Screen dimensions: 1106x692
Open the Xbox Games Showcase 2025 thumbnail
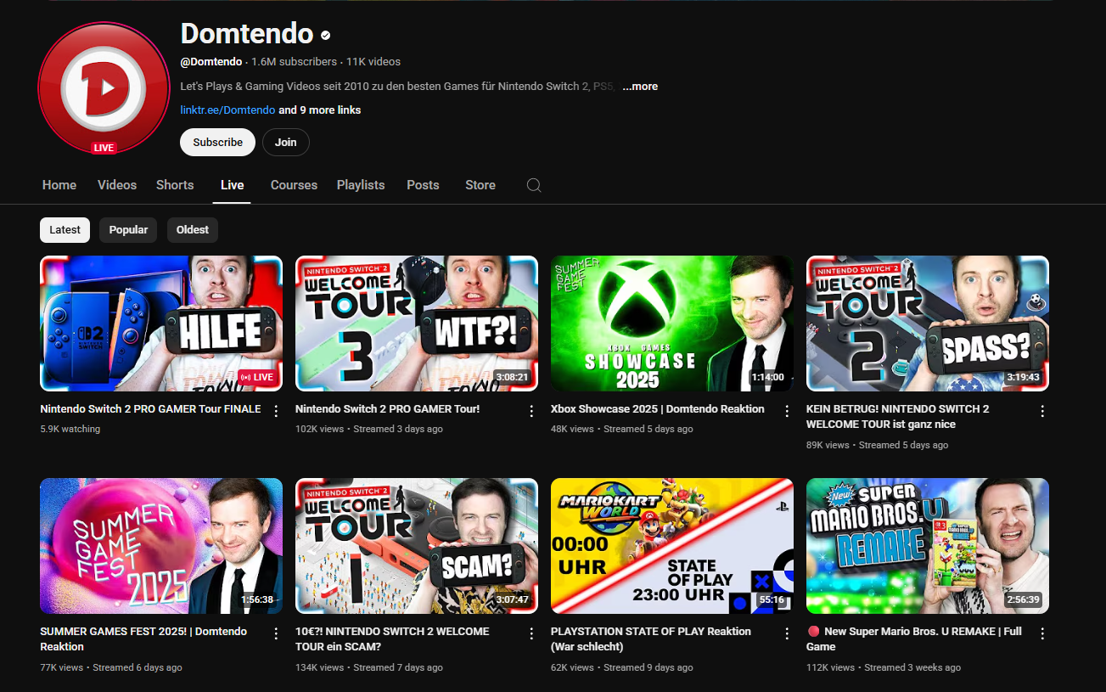coord(672,323)
